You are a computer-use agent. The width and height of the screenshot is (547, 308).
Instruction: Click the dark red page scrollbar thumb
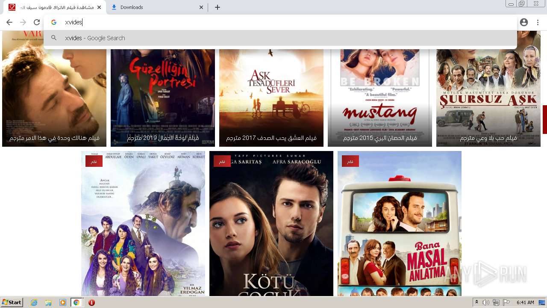click(545, 119)
